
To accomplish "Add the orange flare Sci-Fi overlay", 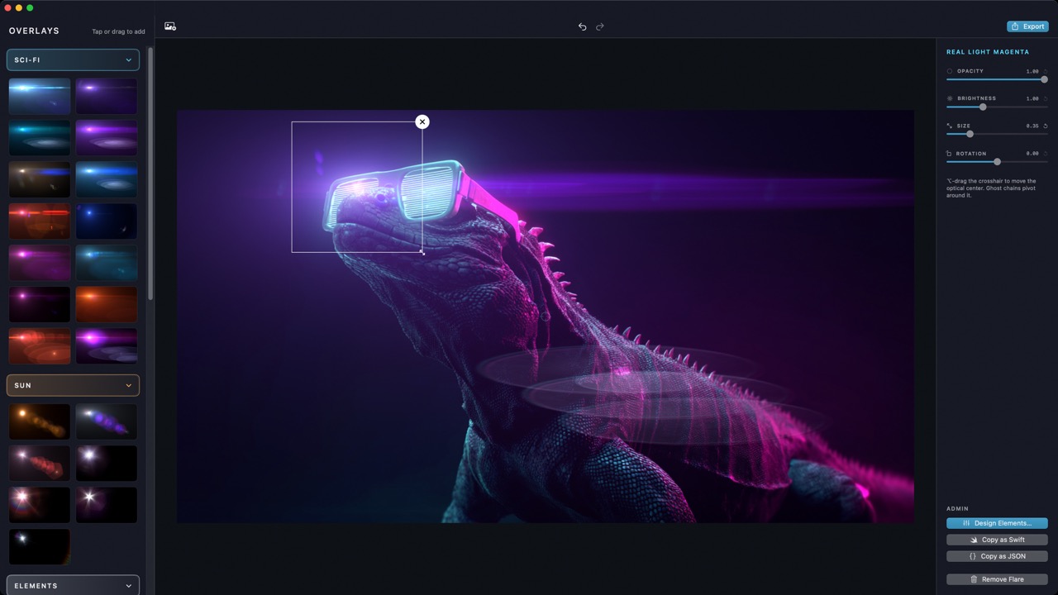I will click(x=107, y=304).
